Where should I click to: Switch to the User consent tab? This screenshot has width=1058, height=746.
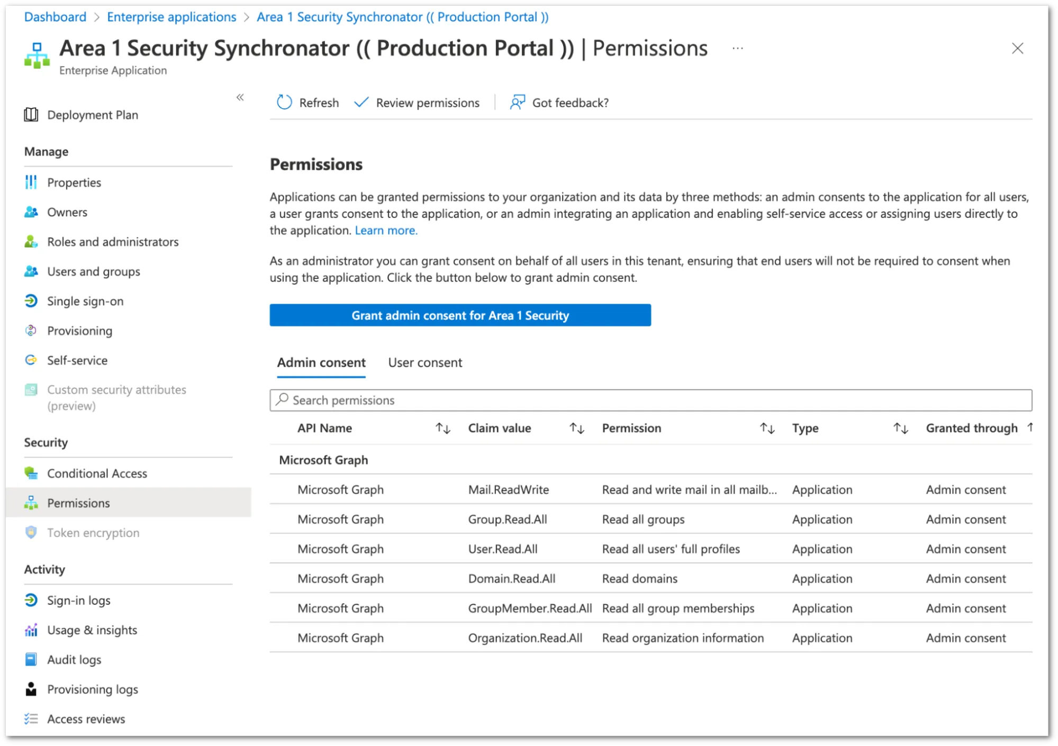424,362
